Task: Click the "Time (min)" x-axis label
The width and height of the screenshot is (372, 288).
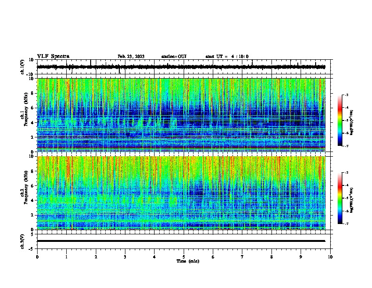Action: coord(188,261)
